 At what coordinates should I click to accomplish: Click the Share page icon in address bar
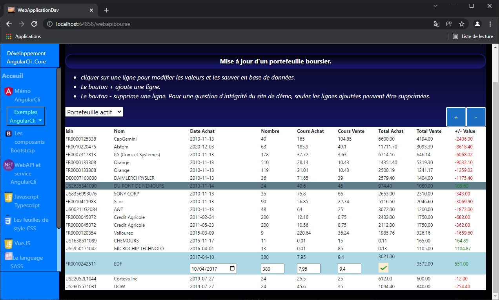tap(449, 24)
